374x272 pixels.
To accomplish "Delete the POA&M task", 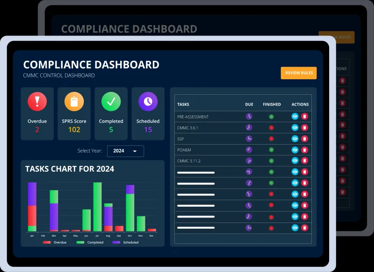I will coord(304,150).
